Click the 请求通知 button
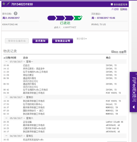The width and height of the screenshot is (137, 142). [40, 41]
